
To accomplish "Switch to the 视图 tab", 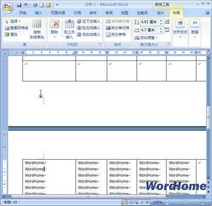I will [125, 13].
